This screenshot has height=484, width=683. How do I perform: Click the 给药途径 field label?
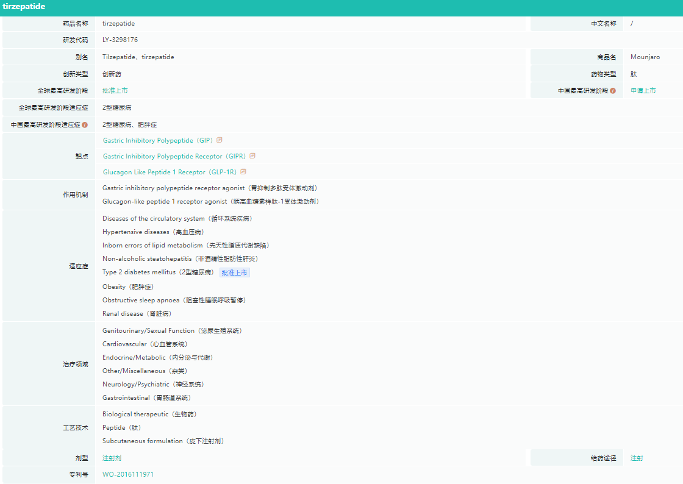(604, 458)
